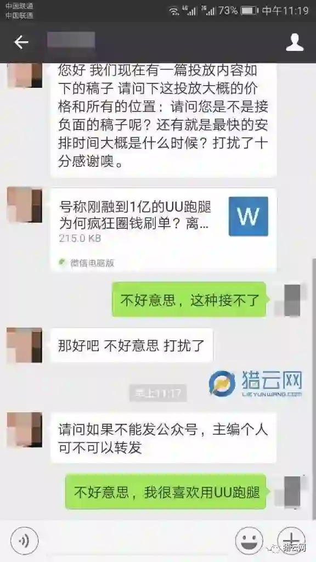Tap sender avatar beside file attachment
Screen dimensions: 316x562
click(24, 205)
